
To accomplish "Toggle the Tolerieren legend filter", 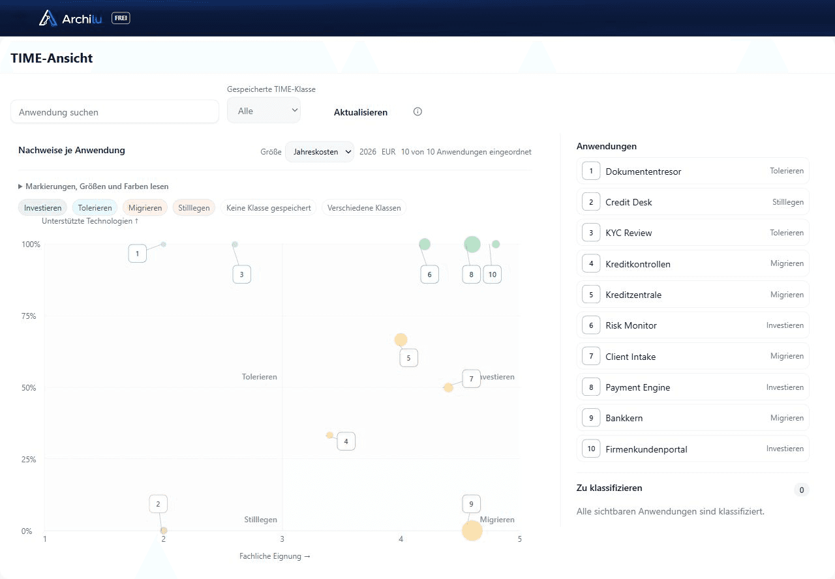I will [x=95, y=208].
